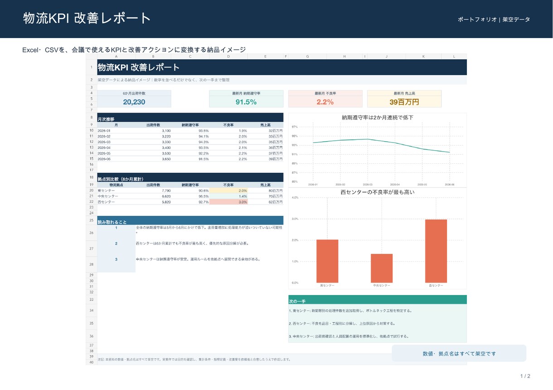Screen dimensions: 553x390
Task: Click the 92.2% on-time rate cell
Action: pos(190,153)
